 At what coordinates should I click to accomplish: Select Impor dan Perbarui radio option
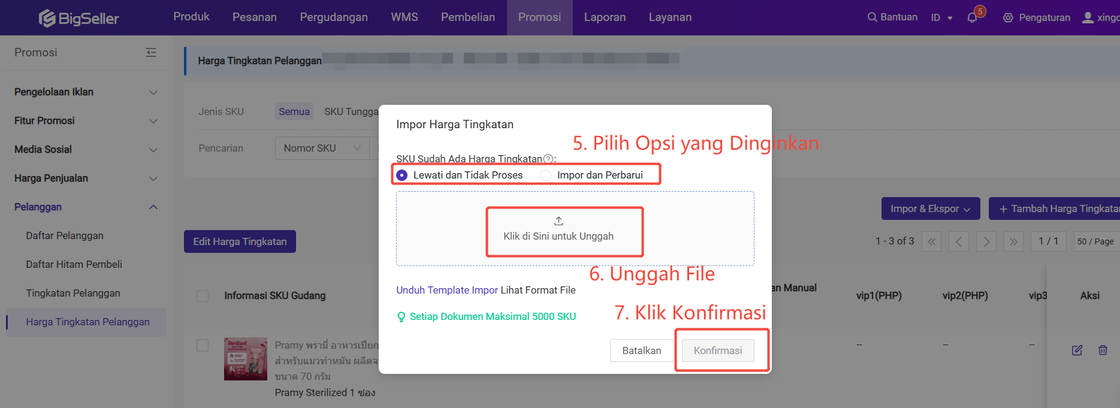(546, 175)
